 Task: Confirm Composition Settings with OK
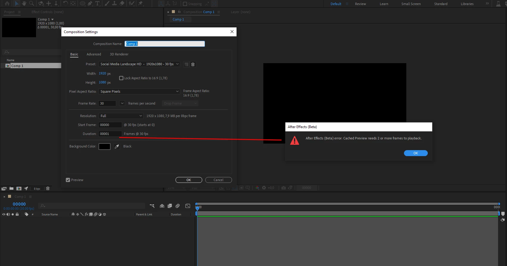189,180
